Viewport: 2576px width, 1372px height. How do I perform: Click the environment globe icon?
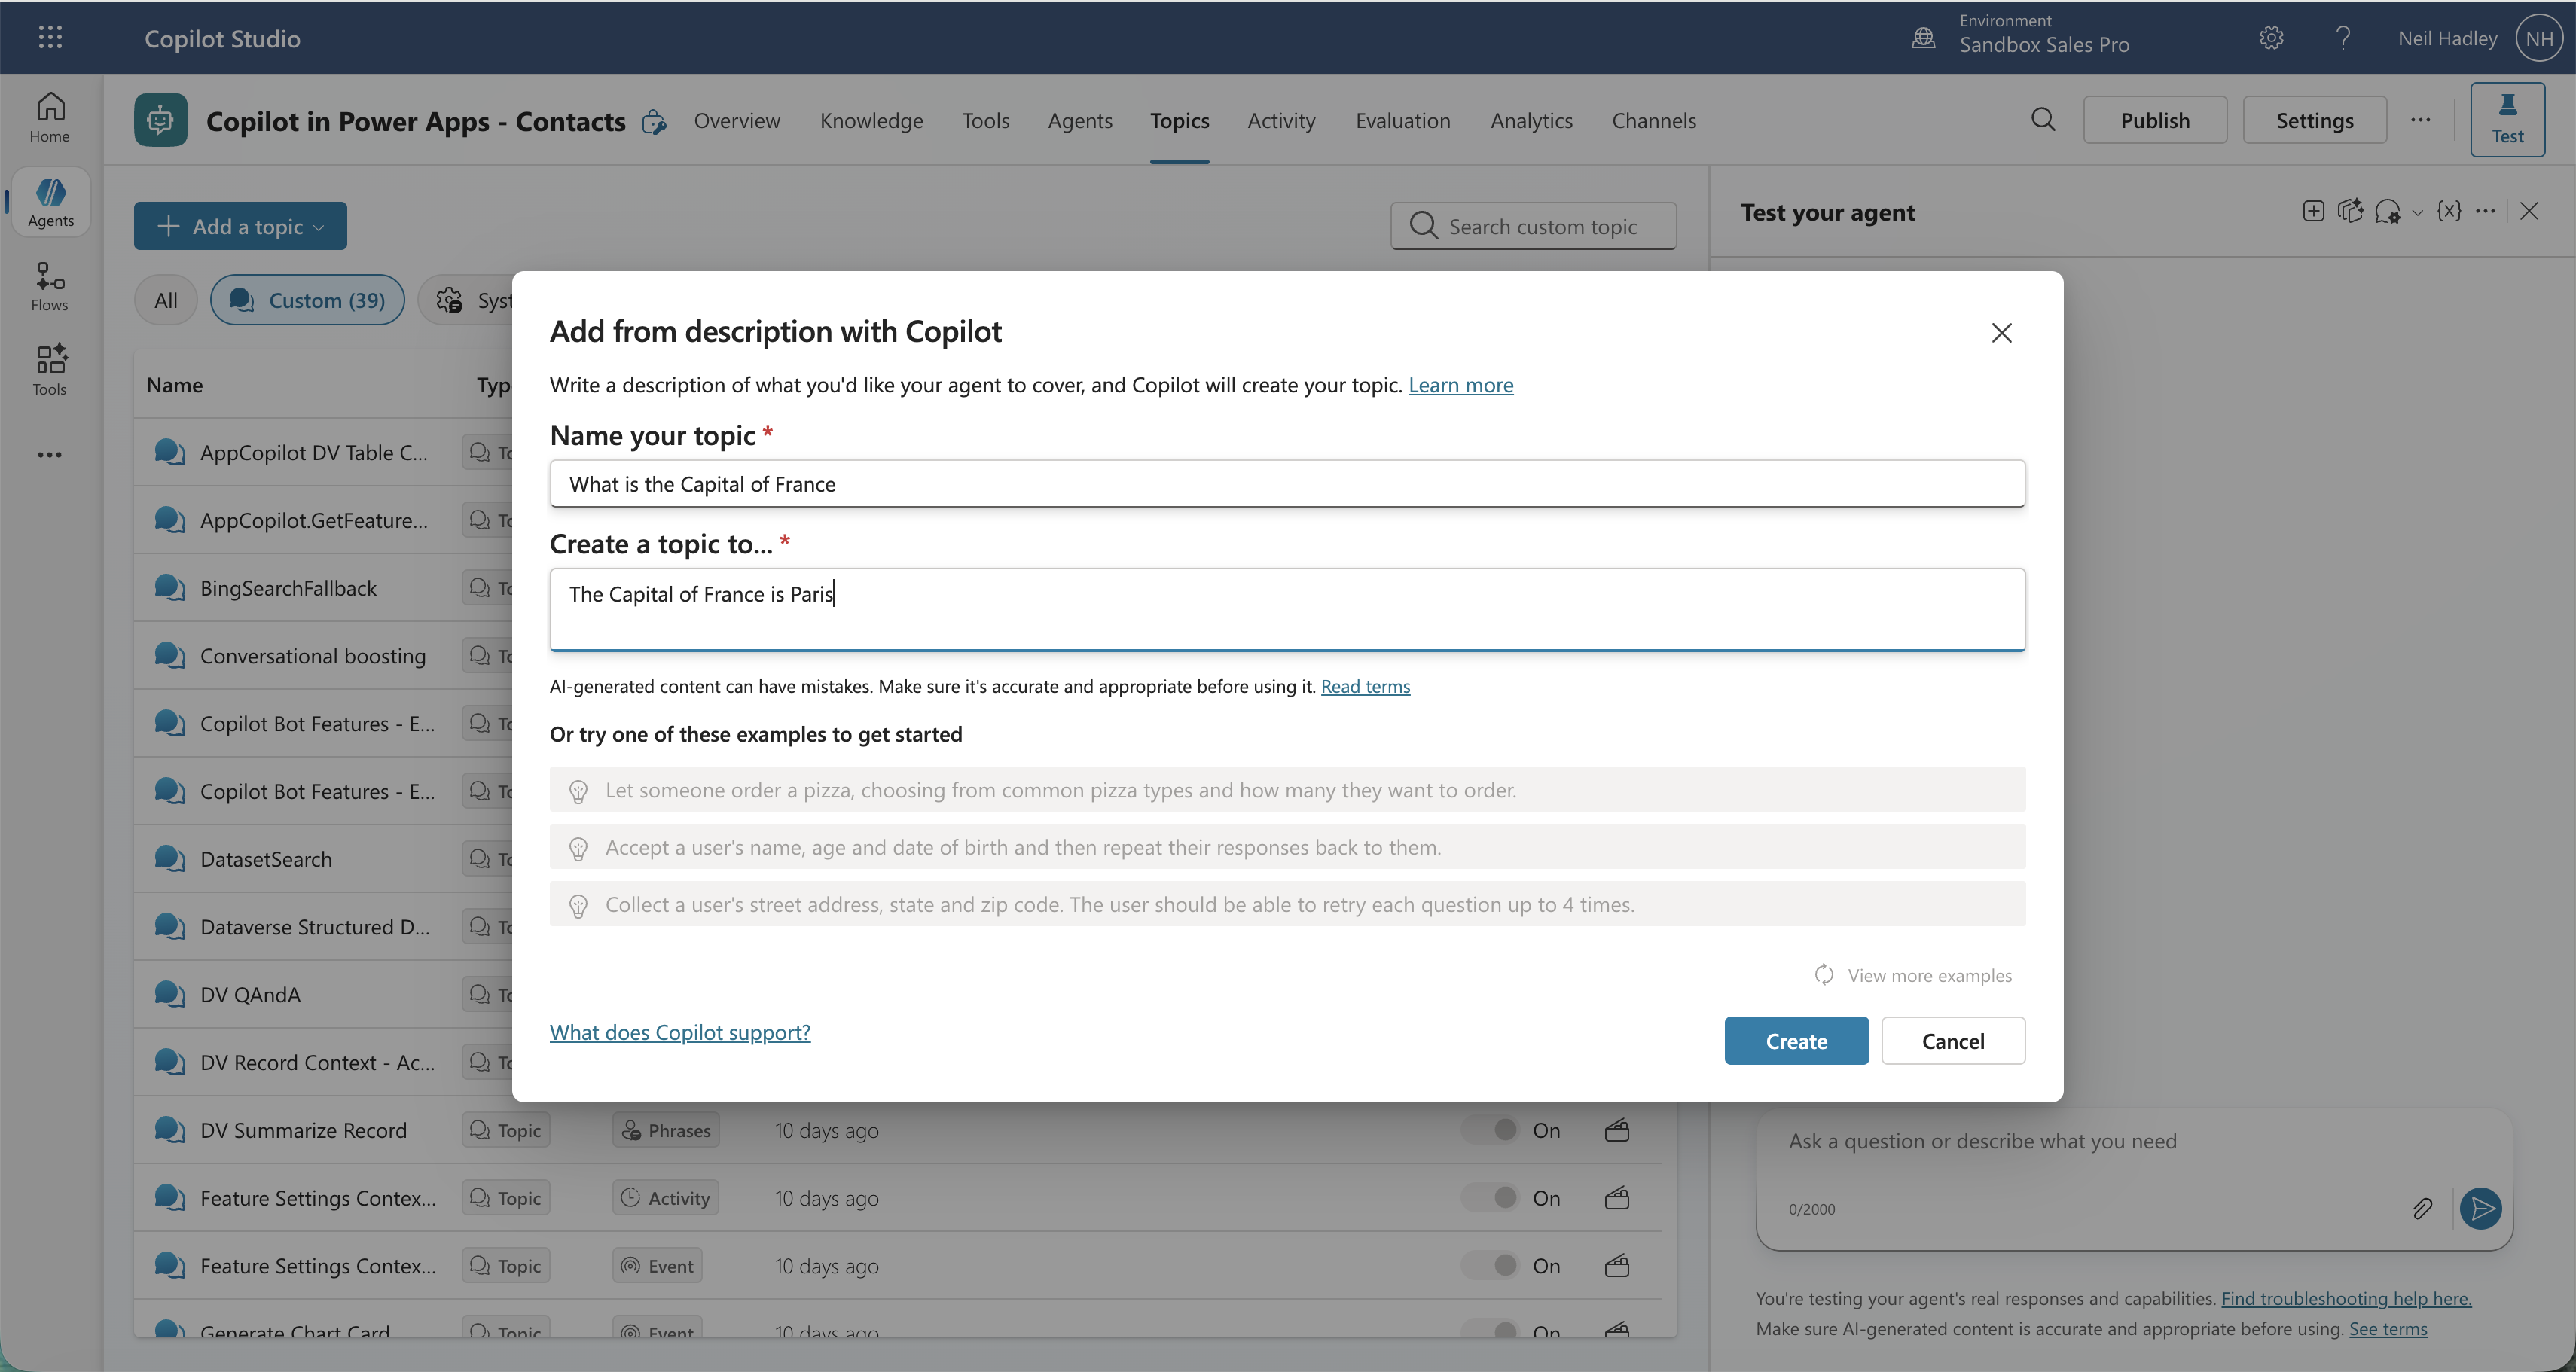click(x=1924, y=38)
